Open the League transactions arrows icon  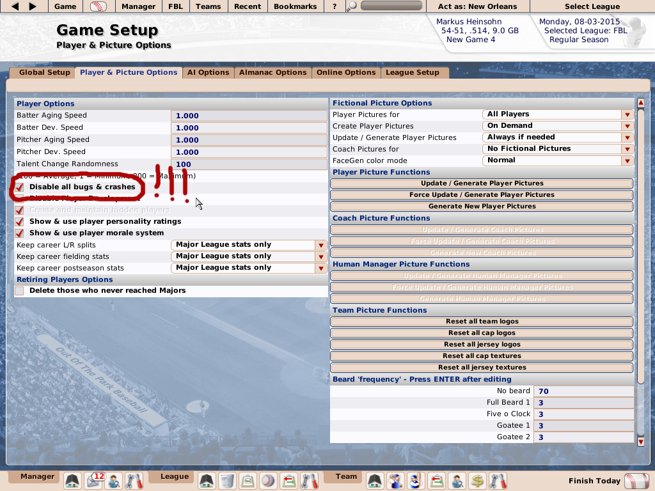(290, 480)
